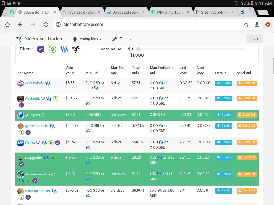Select the Steem Bot Tracker tab

[x=37, y=12]
